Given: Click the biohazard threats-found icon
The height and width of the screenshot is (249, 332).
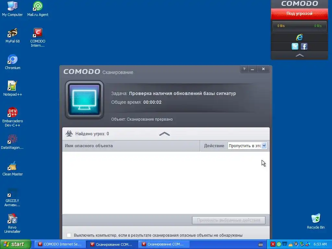Looking at the screenshot, I should click(x=69, y=134).
